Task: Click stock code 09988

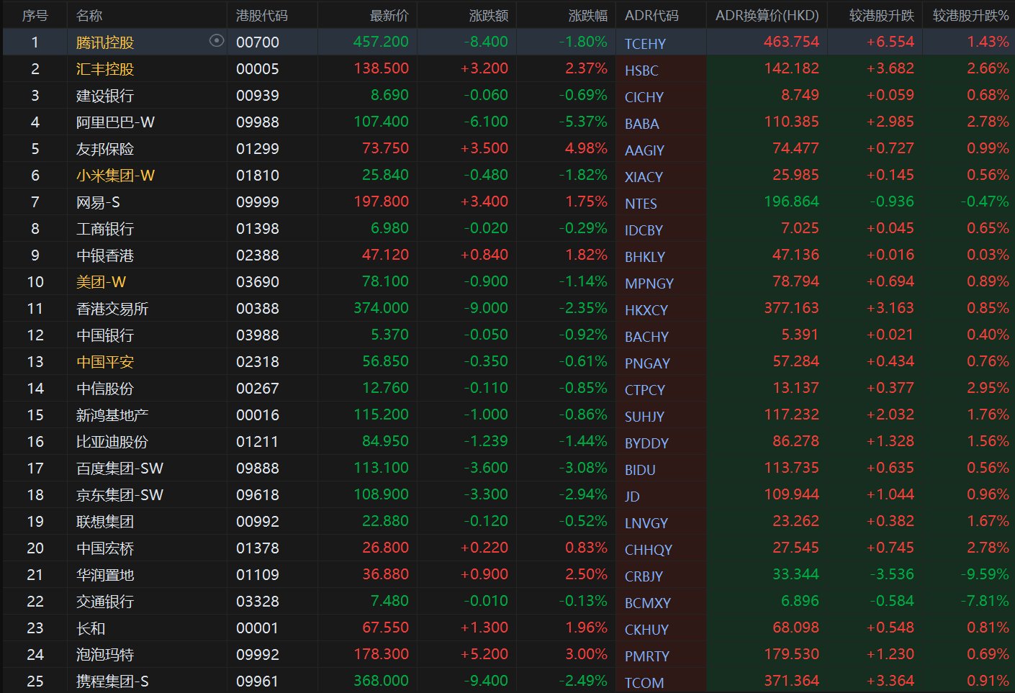Action: (258, 122)
